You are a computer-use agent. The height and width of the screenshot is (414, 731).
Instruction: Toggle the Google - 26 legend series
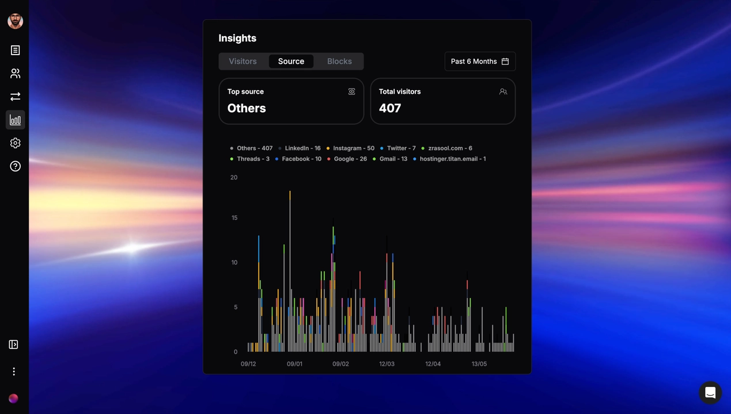(350, 159)
